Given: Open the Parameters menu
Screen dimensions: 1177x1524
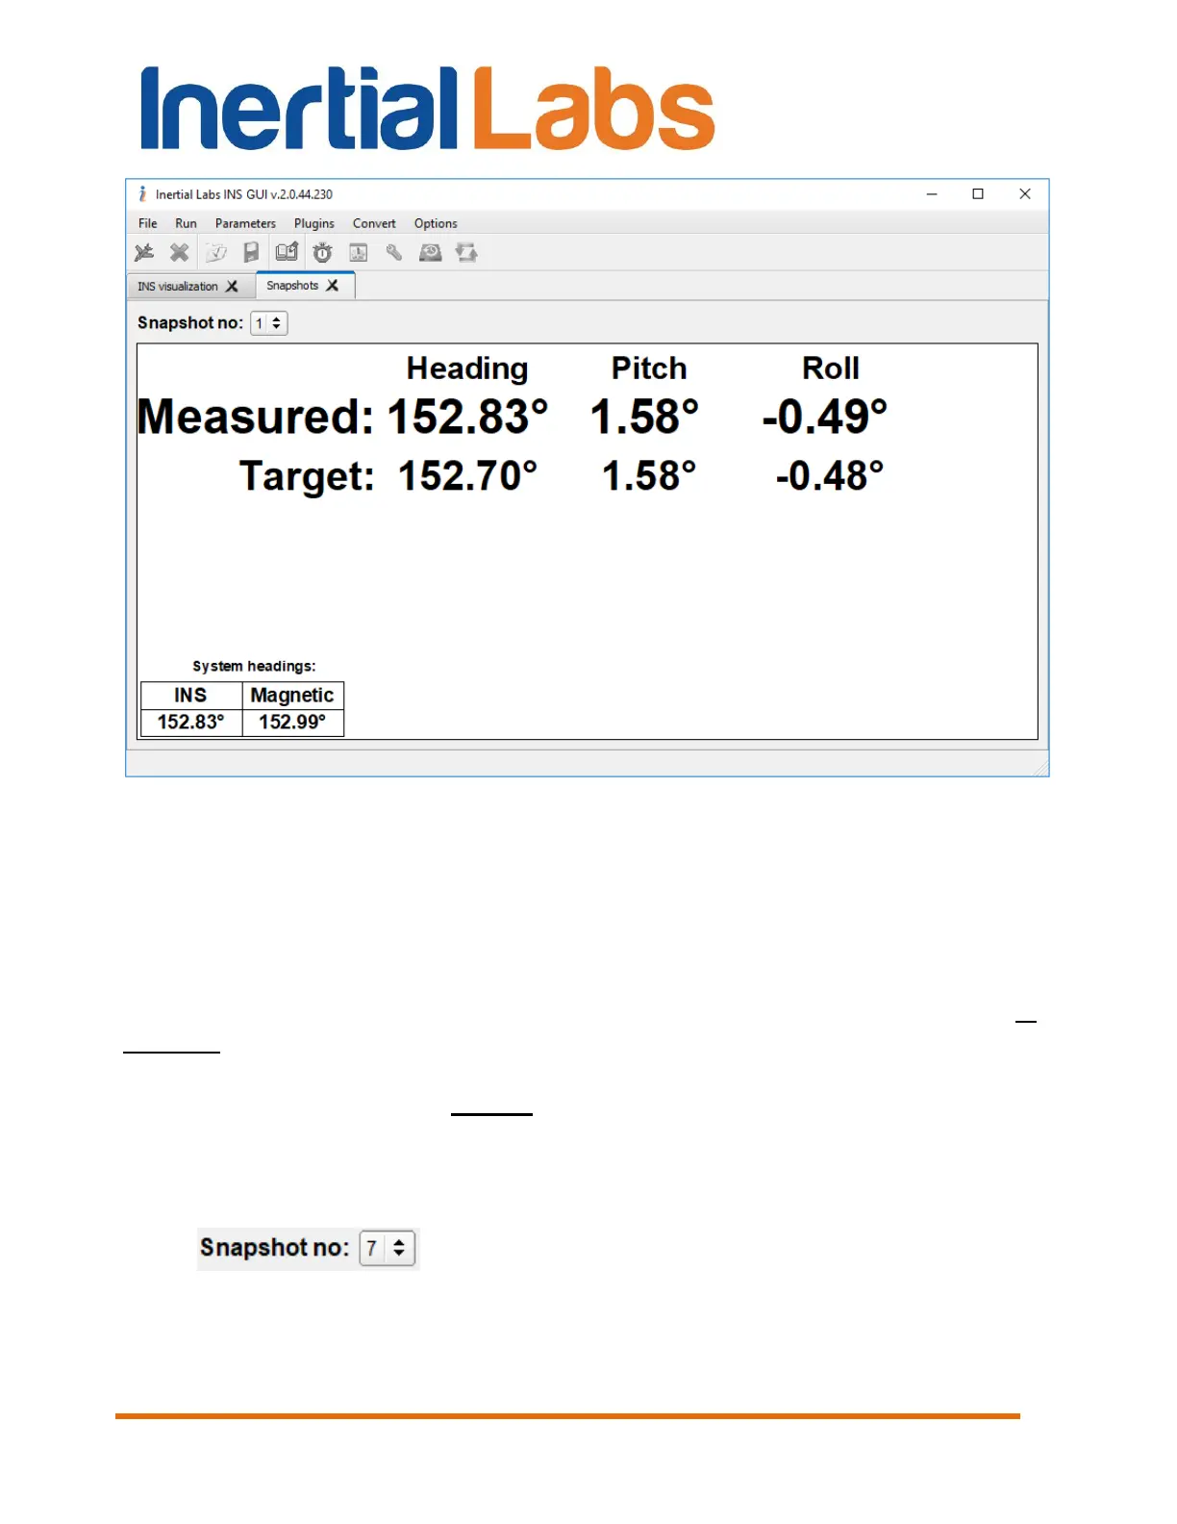Looking at the screenshot, I should tap(245, 223).
